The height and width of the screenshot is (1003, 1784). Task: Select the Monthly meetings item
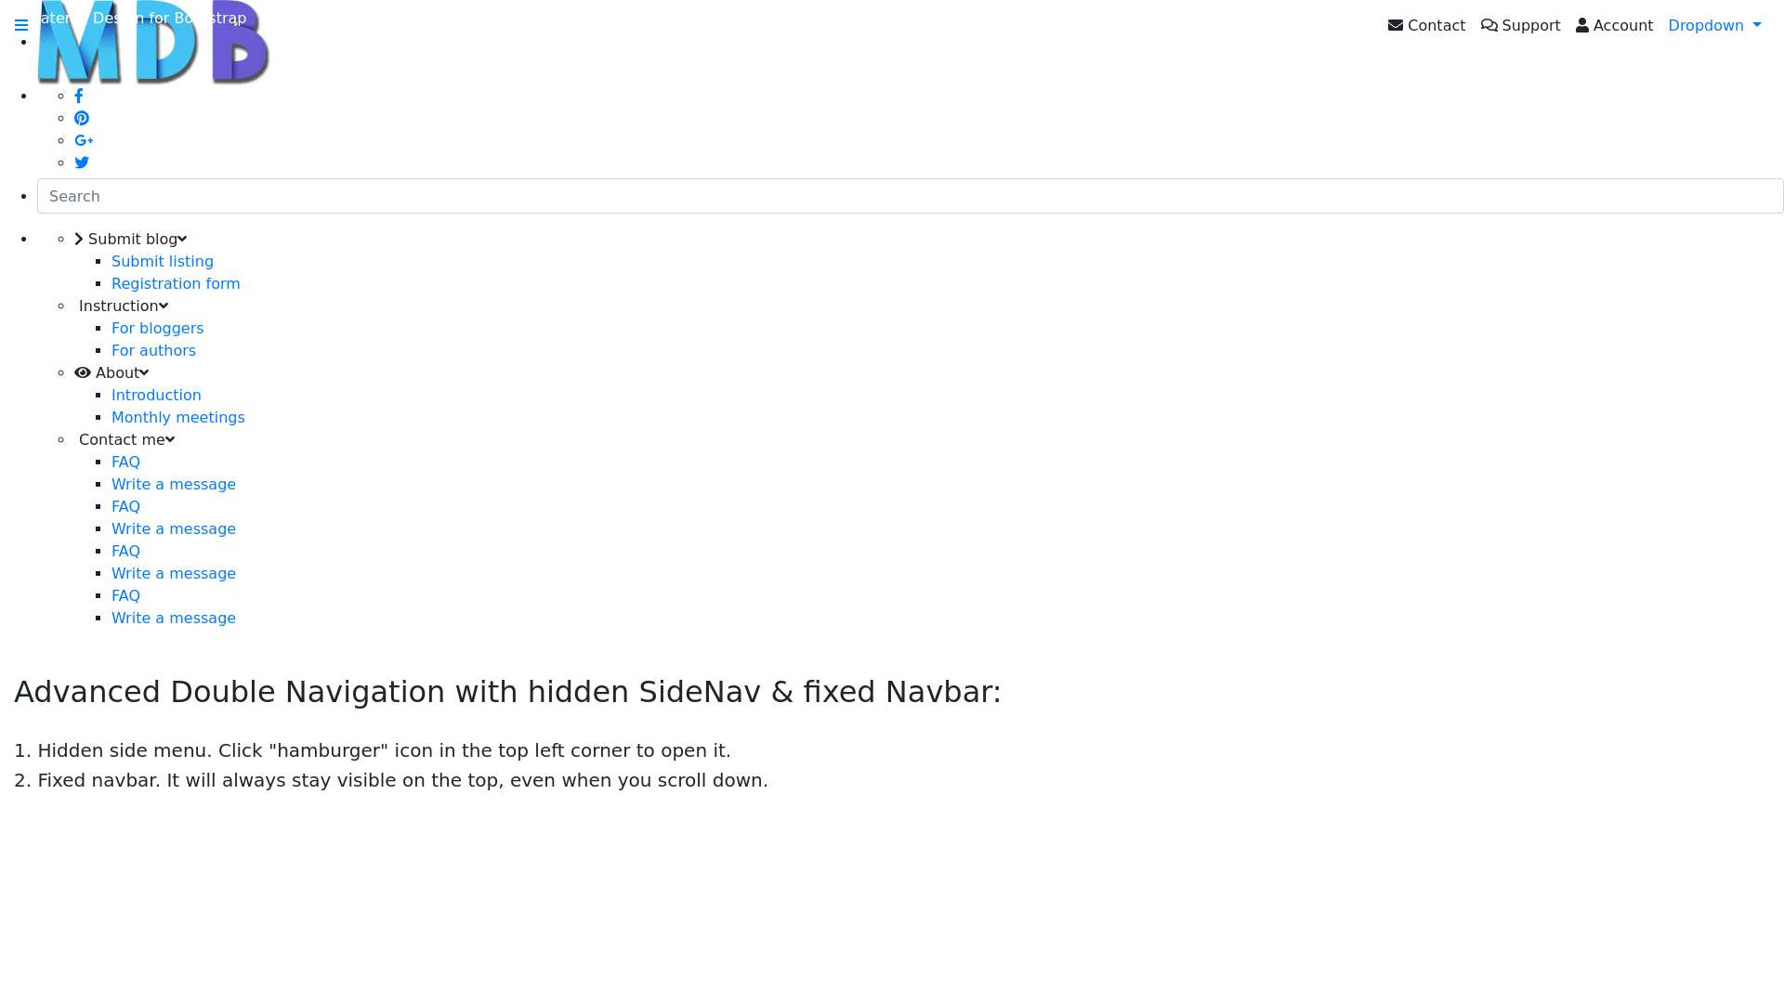[178, 417]
